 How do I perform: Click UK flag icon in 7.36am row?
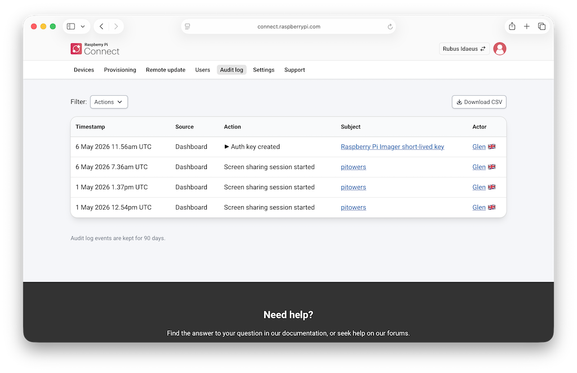coord(491,167)
